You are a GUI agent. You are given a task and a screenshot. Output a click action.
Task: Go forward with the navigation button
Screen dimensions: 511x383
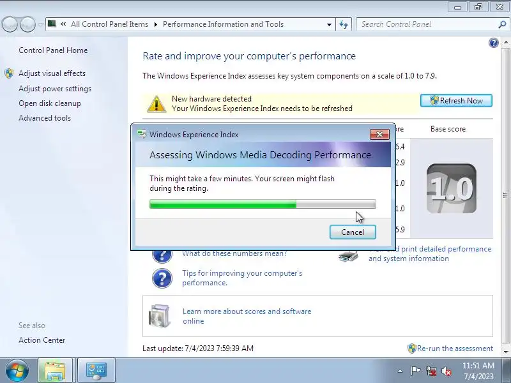coord(27,24)
